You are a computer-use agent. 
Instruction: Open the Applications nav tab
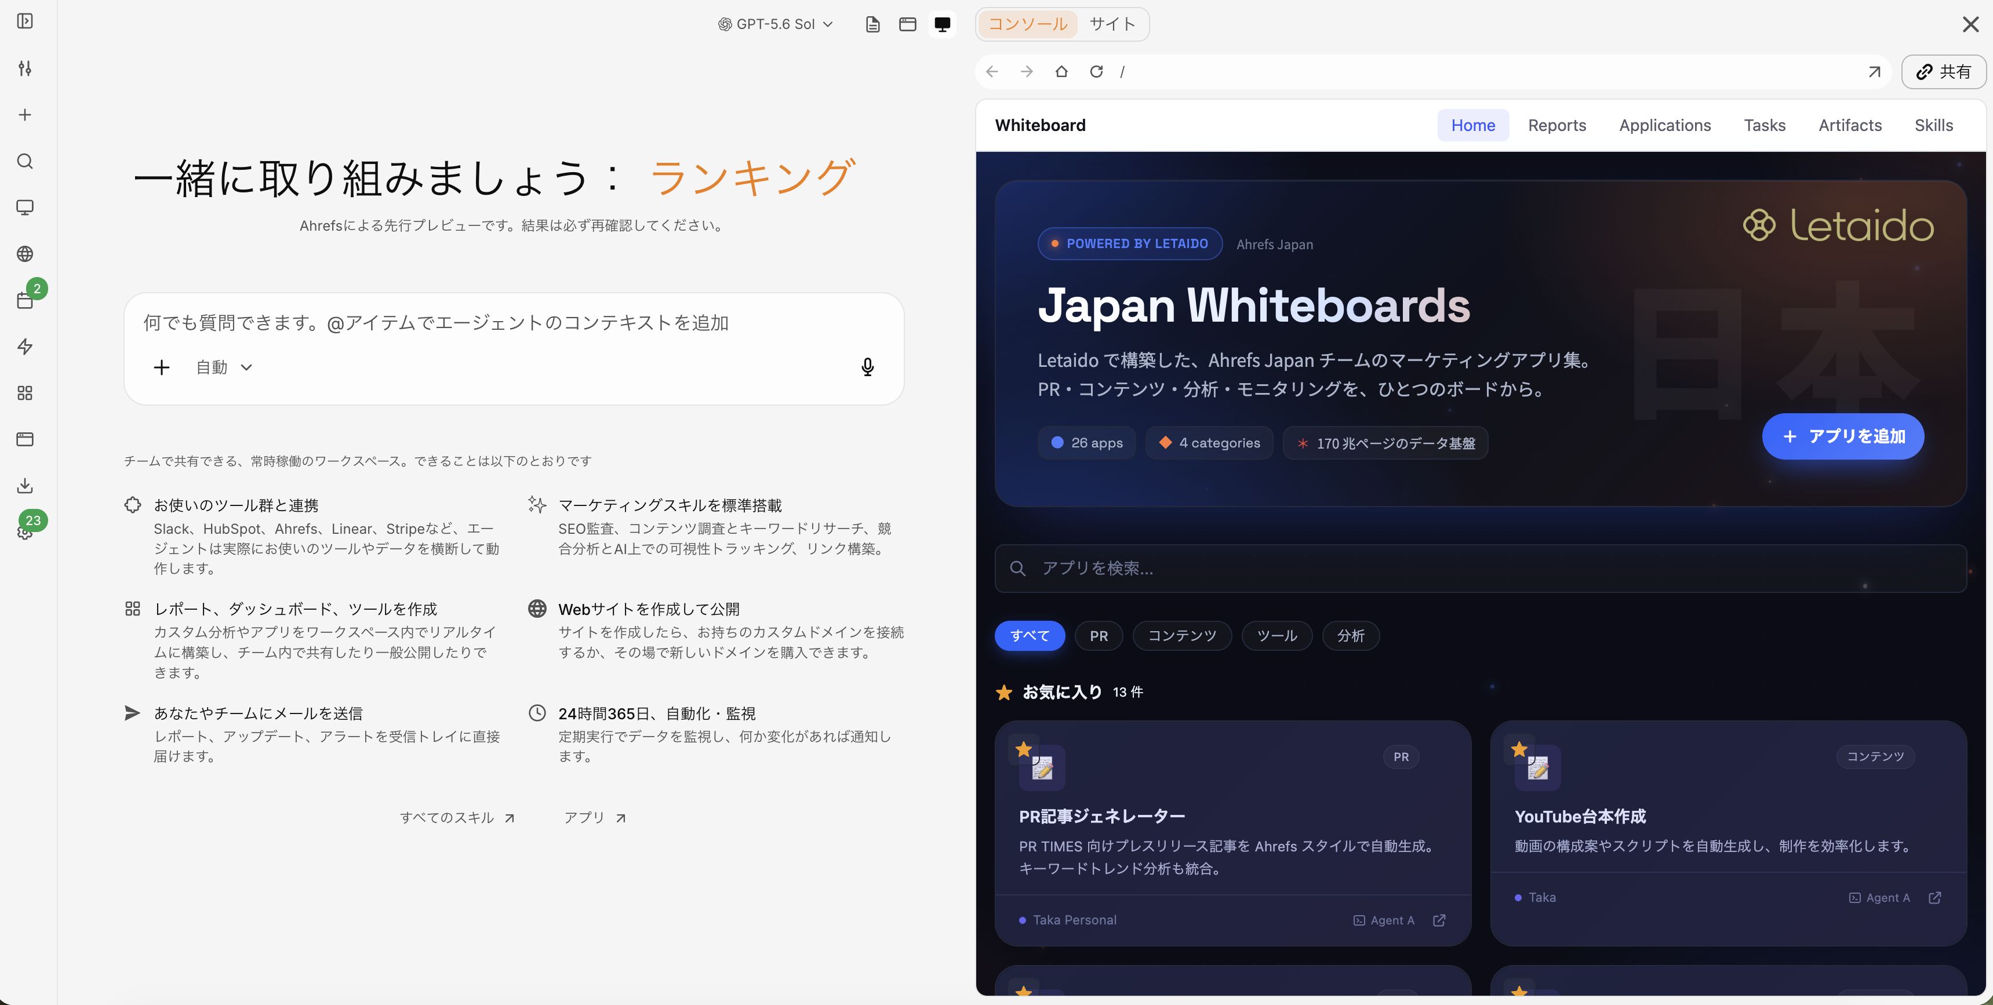pyautogui.click(x=1665, y=125)
